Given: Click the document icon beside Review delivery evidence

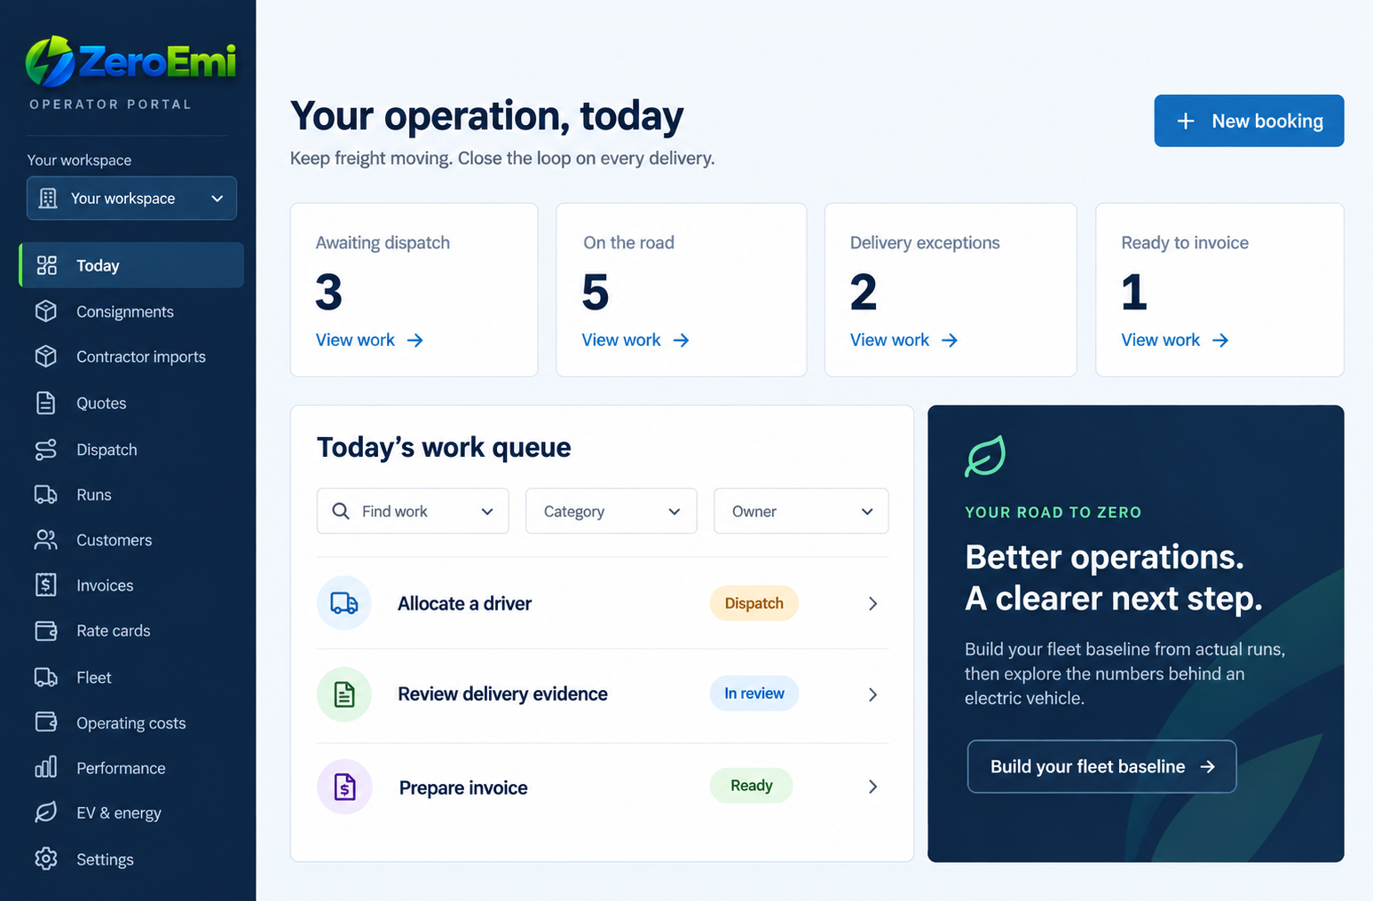Looking at the screenshot, I should (x=344, y=694).
